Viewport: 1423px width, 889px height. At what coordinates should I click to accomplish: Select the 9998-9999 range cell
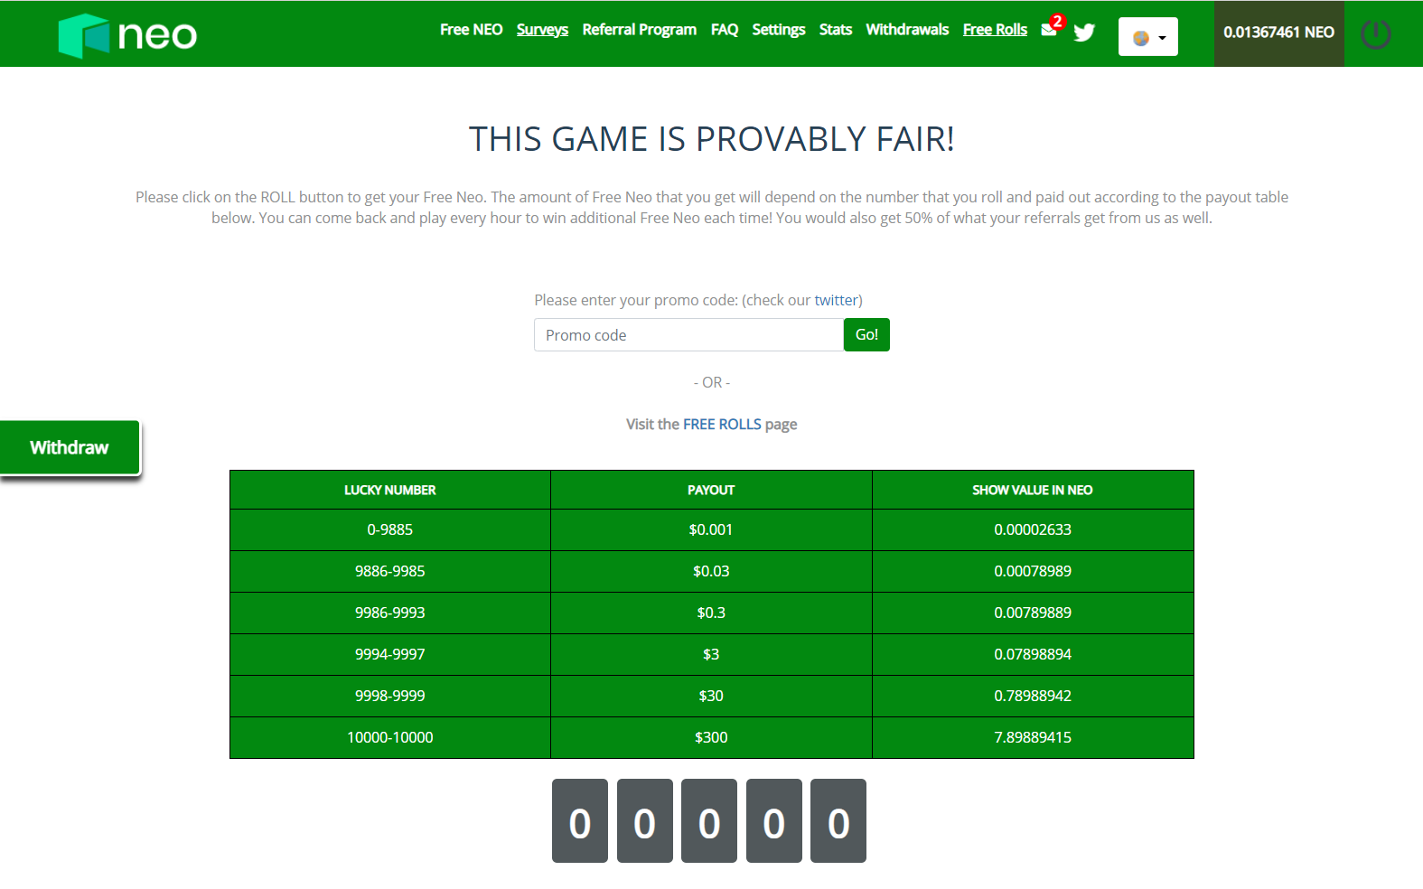[x=390, y=697]
